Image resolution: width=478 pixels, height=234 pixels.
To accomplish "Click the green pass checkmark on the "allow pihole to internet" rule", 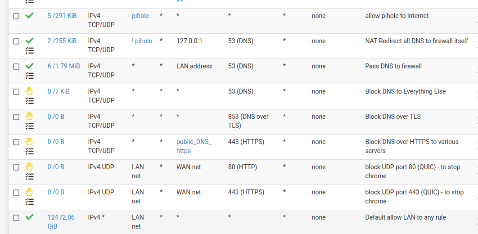I will [30, 16].
